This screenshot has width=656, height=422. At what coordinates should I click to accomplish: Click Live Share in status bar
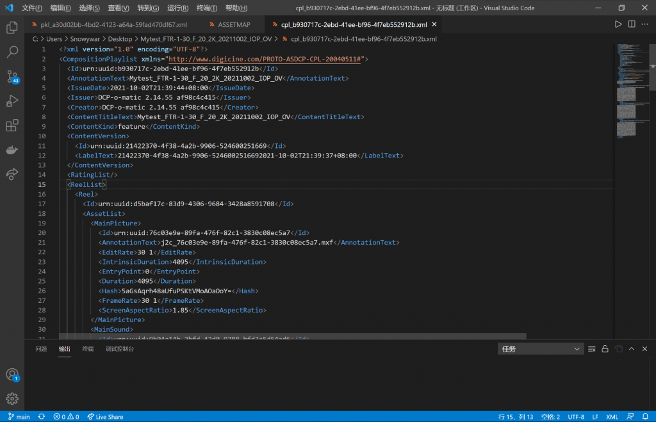(x=105, y=417)
